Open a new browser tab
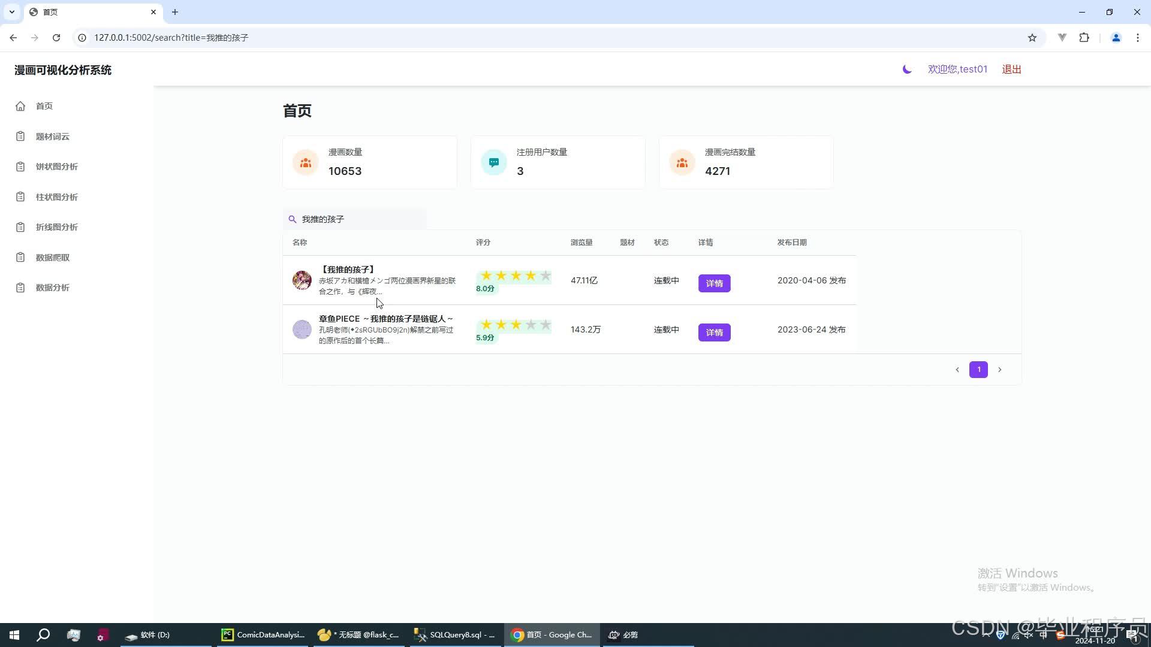Screen dimensions: 1151x647 [x=174, y=12]
